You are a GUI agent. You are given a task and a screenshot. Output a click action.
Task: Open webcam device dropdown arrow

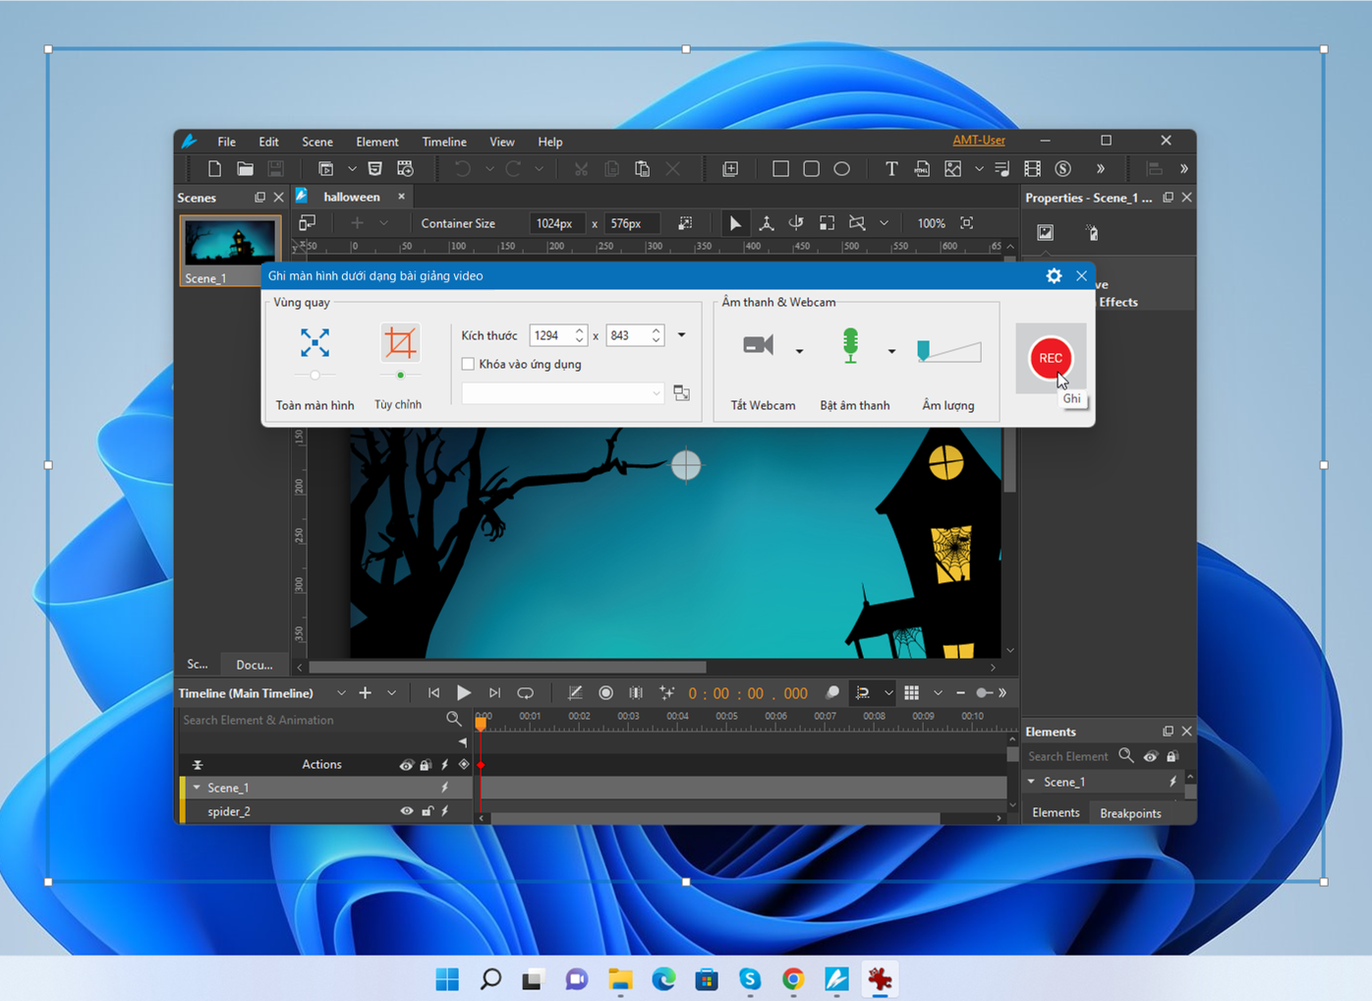pos(799,351)
